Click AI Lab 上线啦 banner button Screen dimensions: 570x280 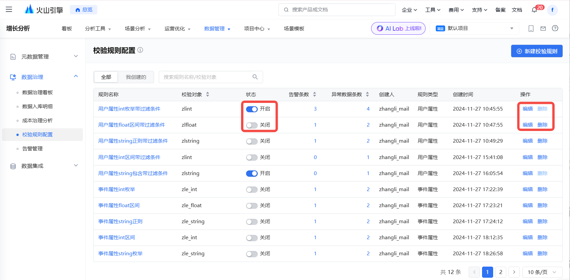(398, 28)
